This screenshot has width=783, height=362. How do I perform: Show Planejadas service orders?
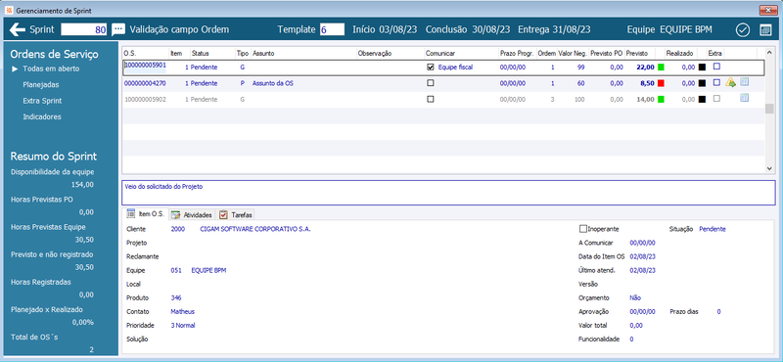pos(41,85)
